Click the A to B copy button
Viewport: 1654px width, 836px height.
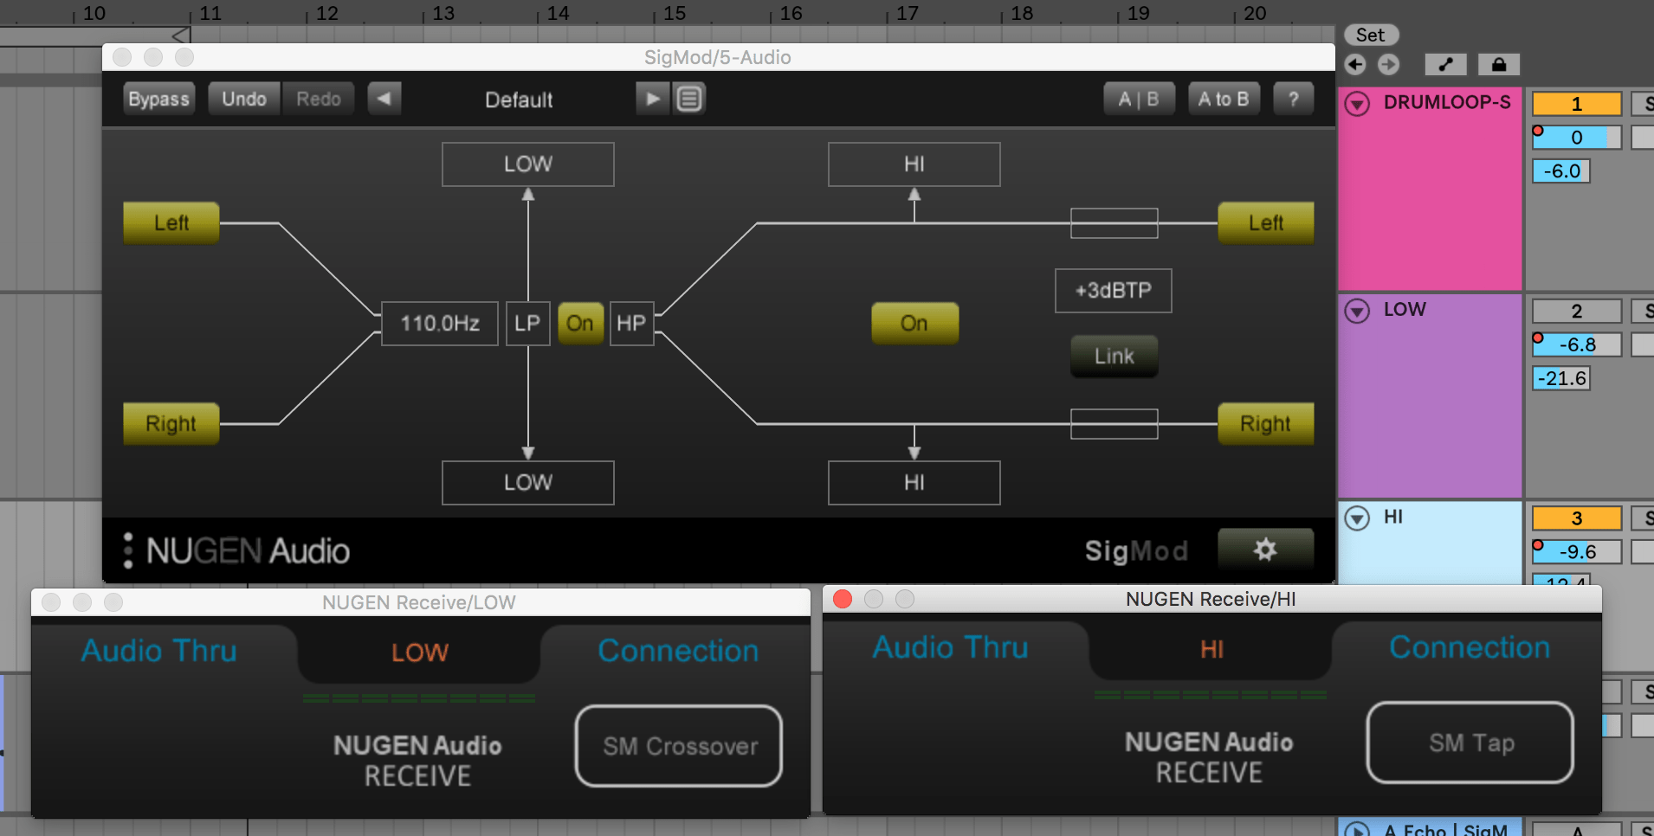1224,99
